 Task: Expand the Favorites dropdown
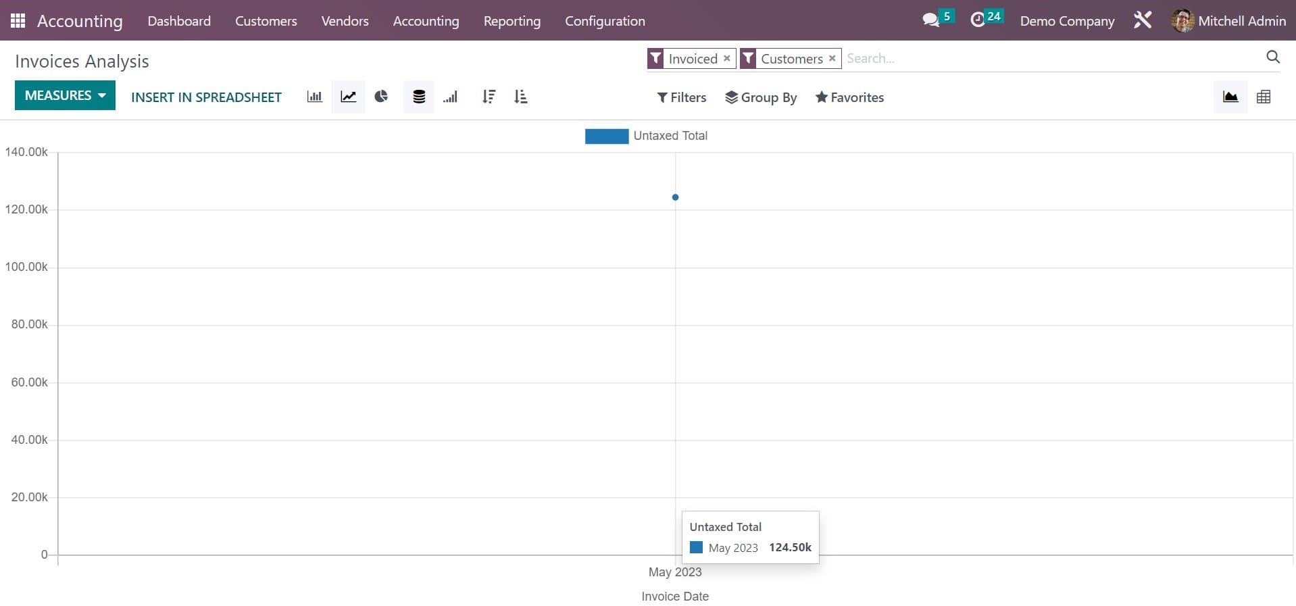pos(849,97)
